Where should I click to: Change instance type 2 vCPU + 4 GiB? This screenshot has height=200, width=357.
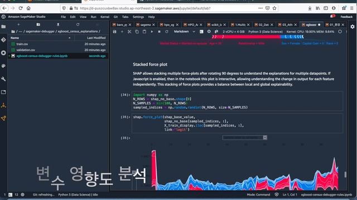(234, 32)
